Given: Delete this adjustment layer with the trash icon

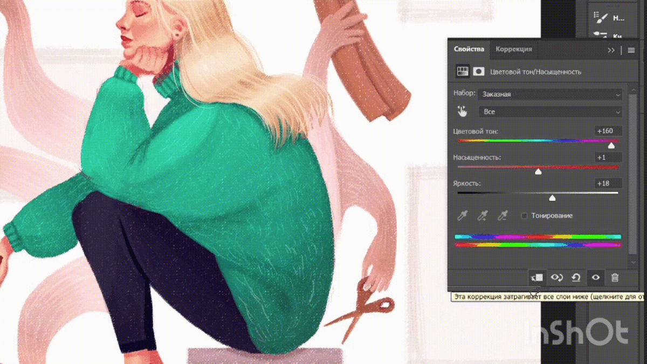Looking at the screenshot, I should tap(615, 277).
